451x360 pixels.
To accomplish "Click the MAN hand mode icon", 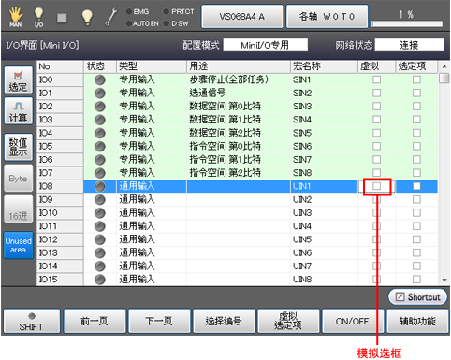I will click(x=15, y=17).
